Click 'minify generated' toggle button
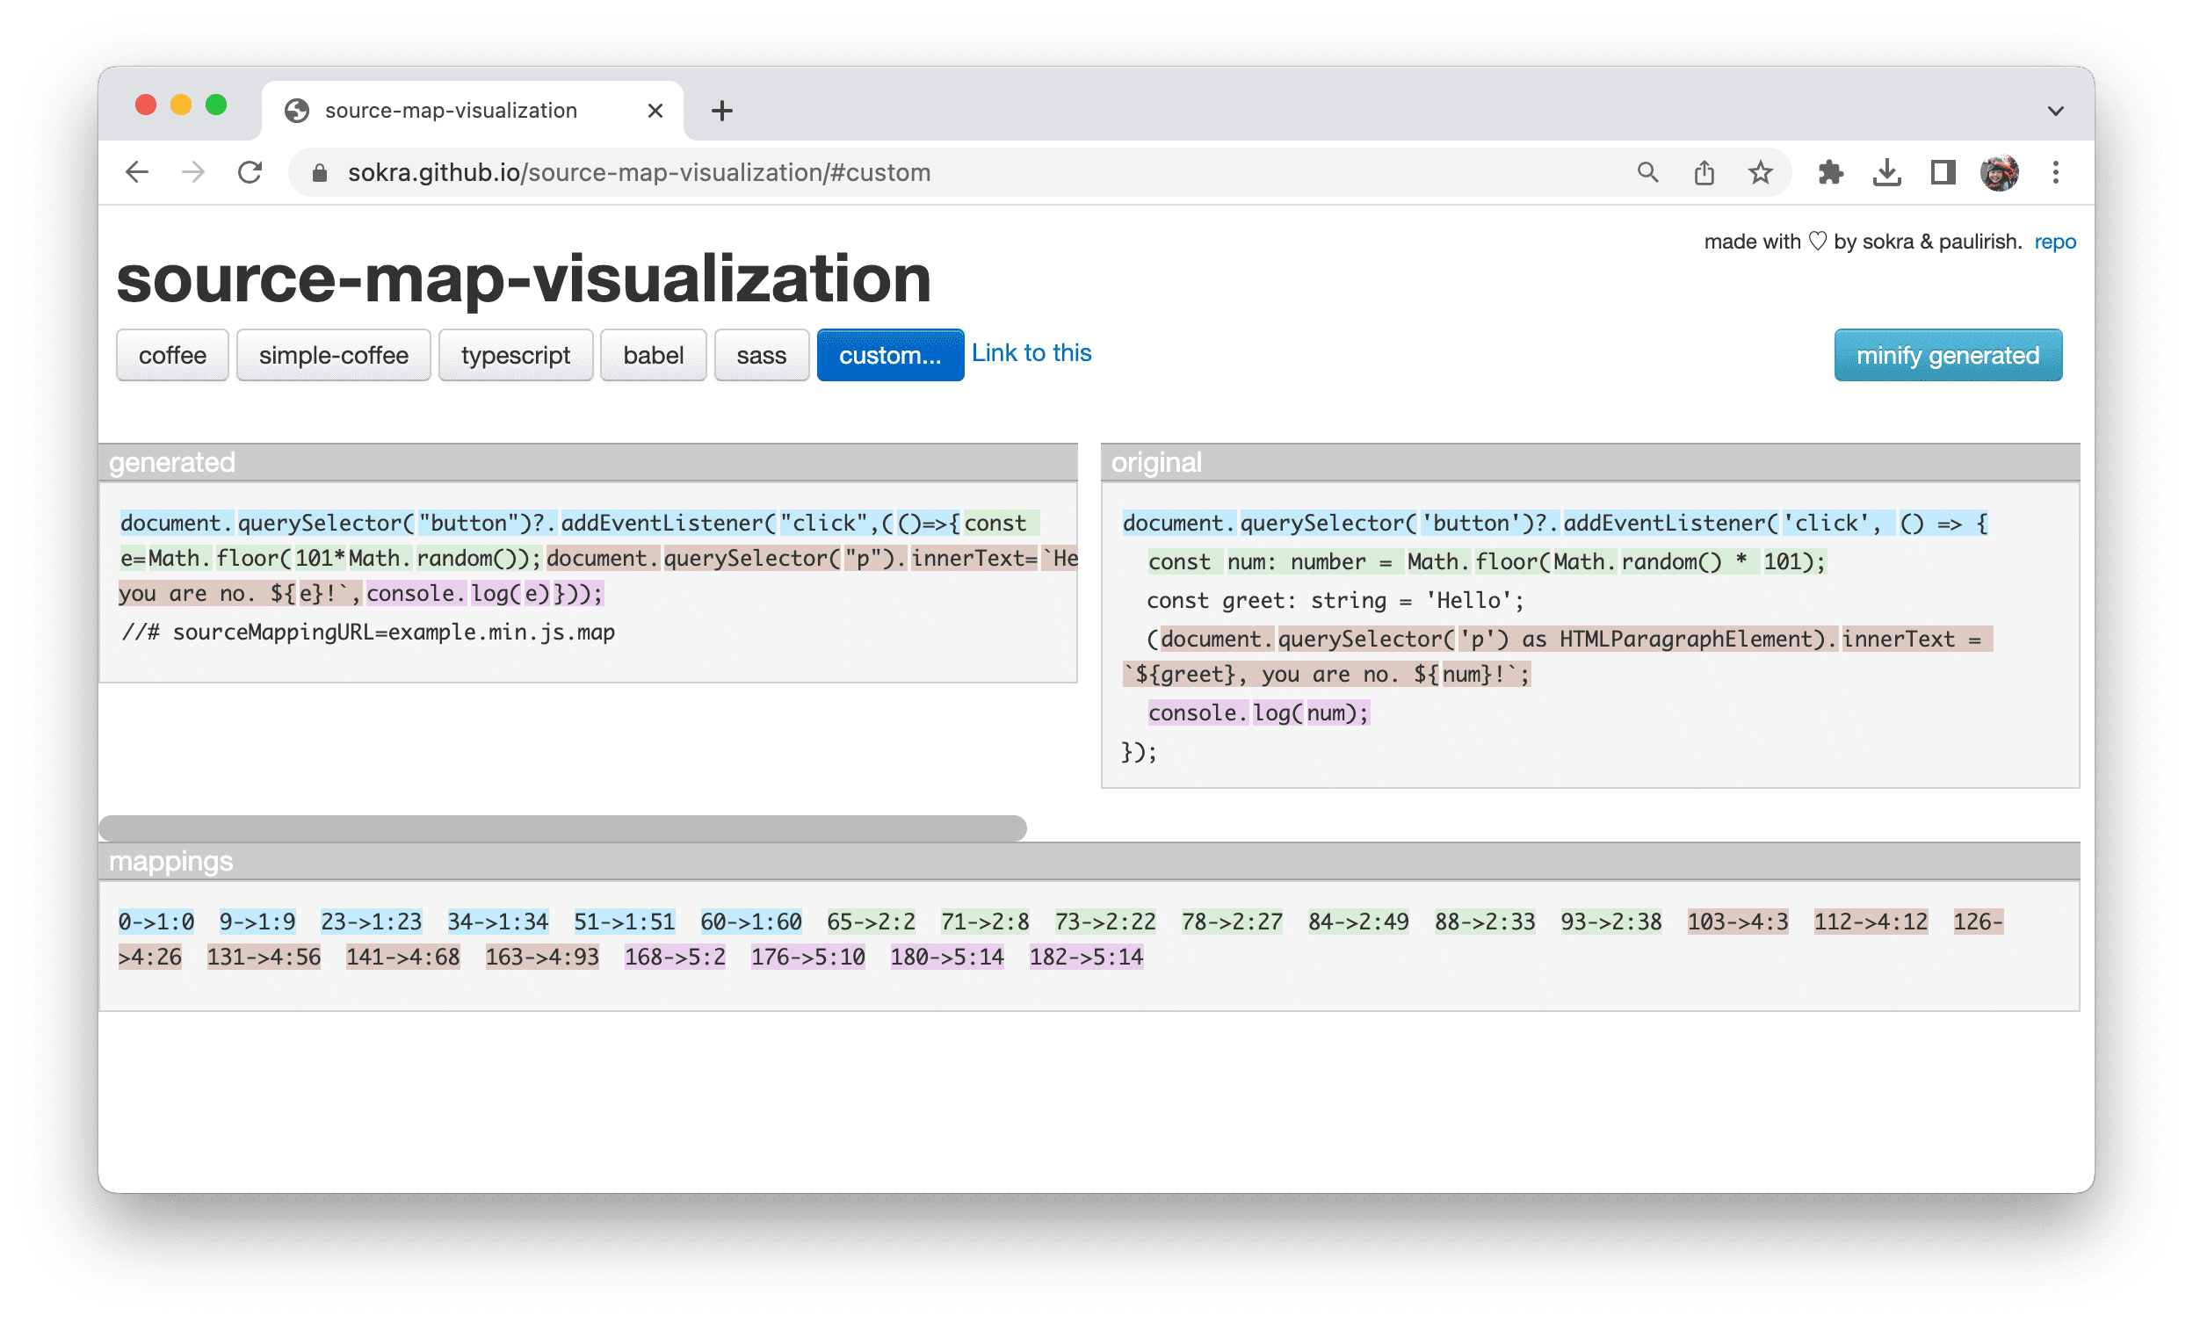The width and height of the screenshot is (2193, 1323). click(x=1945, y=354)
